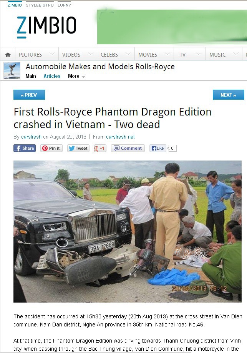247x353 pixels.
Task: Share the article via Facebook Share button
Action: [25, 148]
